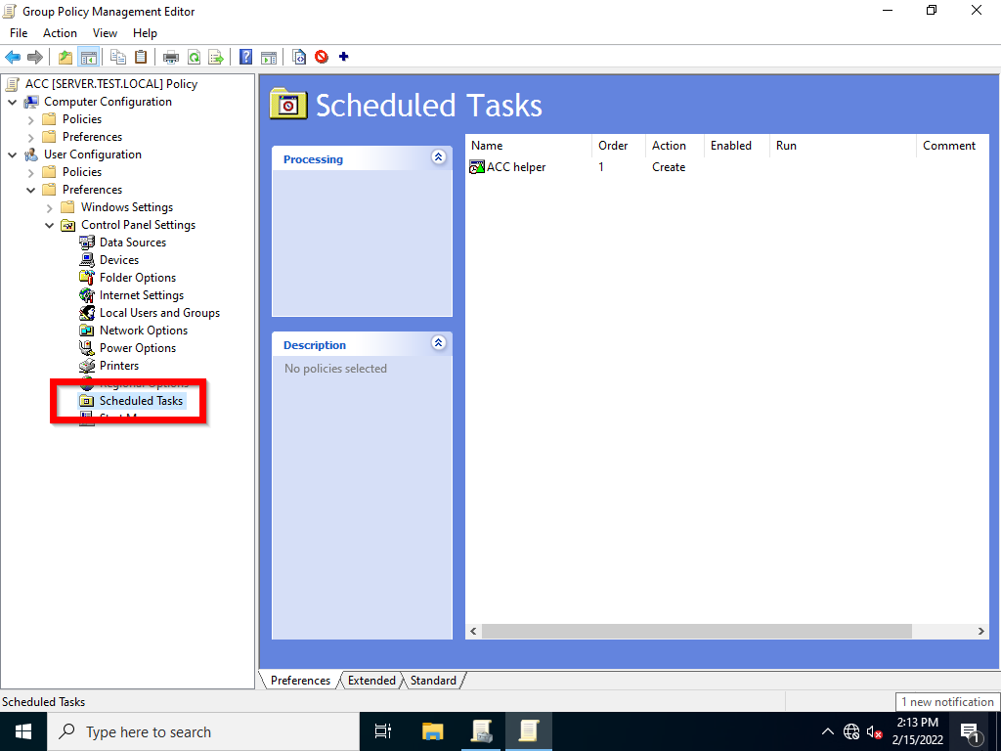The height and width of the screenshot is (751, 1001).
Task: Collapse Preferences under User Configuration
Action: point(30,190)
